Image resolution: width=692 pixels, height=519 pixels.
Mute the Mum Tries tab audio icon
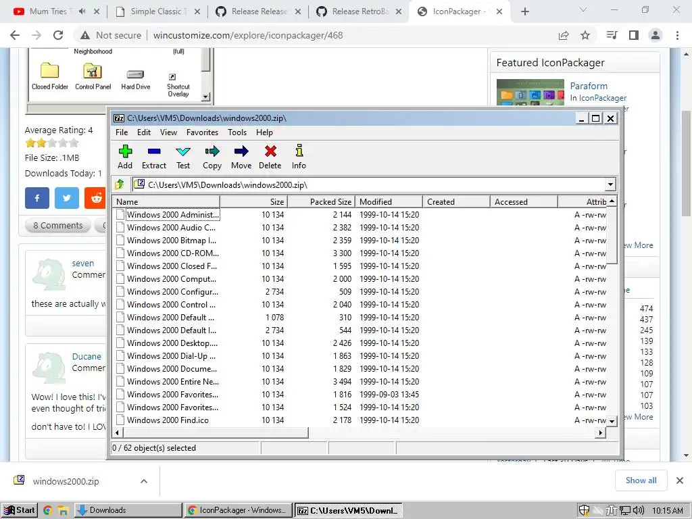point(82,11)
